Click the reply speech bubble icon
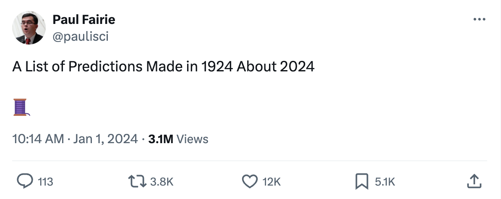Image resolution: width=501 pixels, height=199 pixels. pos(25,181)
